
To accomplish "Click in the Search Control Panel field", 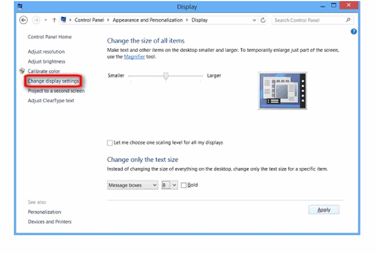I will [x=308, y=20].
